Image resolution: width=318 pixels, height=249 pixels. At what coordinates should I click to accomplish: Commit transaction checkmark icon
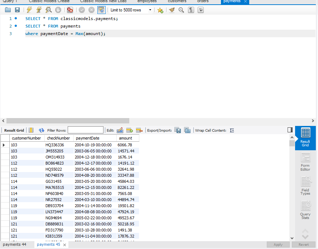click(82, 10)
